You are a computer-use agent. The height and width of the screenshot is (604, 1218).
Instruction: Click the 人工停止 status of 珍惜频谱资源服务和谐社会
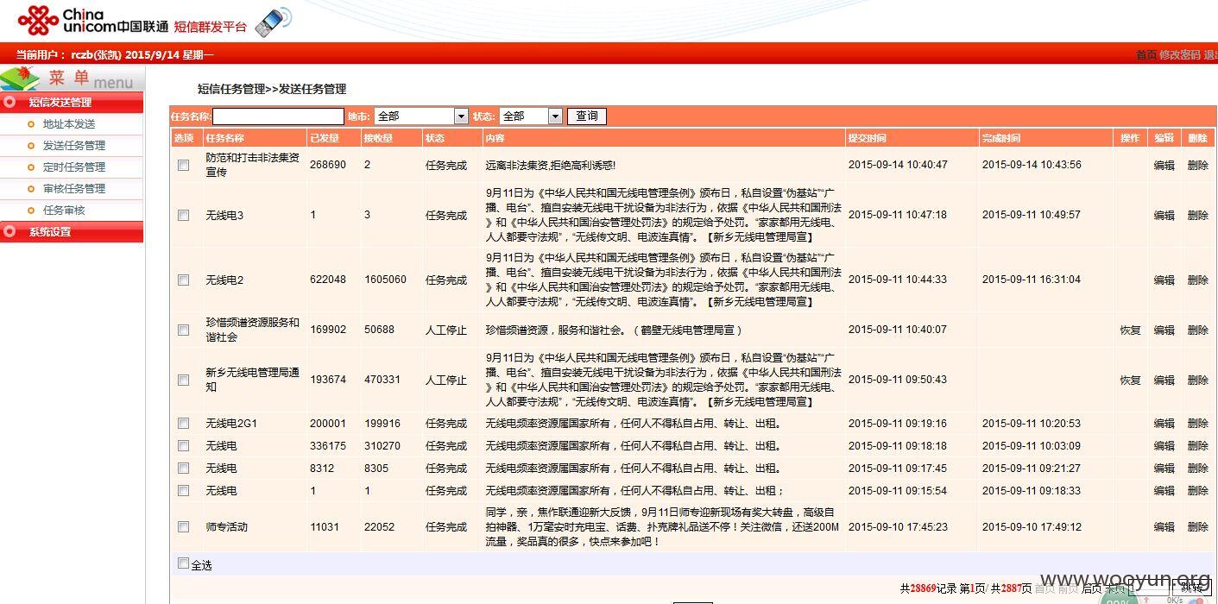click(445, 330)
